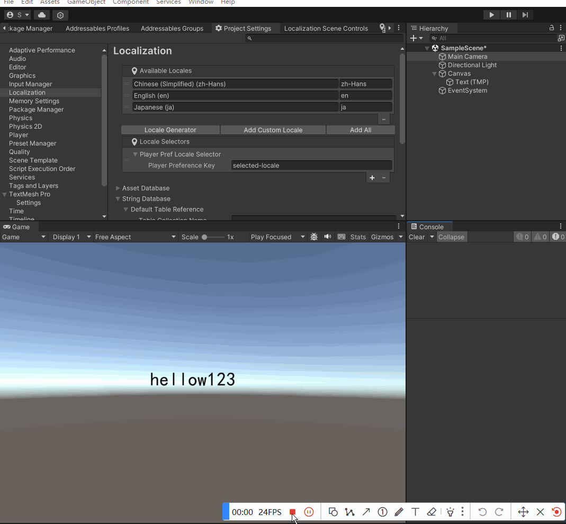Select the Project Settings tab
Viewport: 566px width, 524px height.
[244, 29]
